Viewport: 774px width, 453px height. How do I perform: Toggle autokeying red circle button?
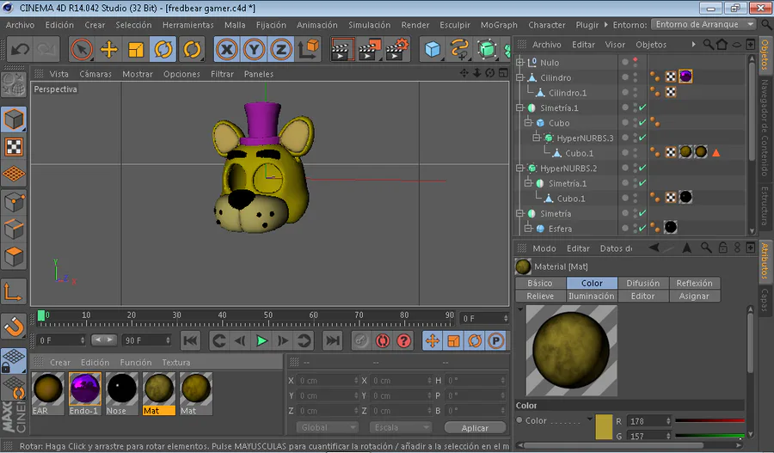[x=383, y=340]
